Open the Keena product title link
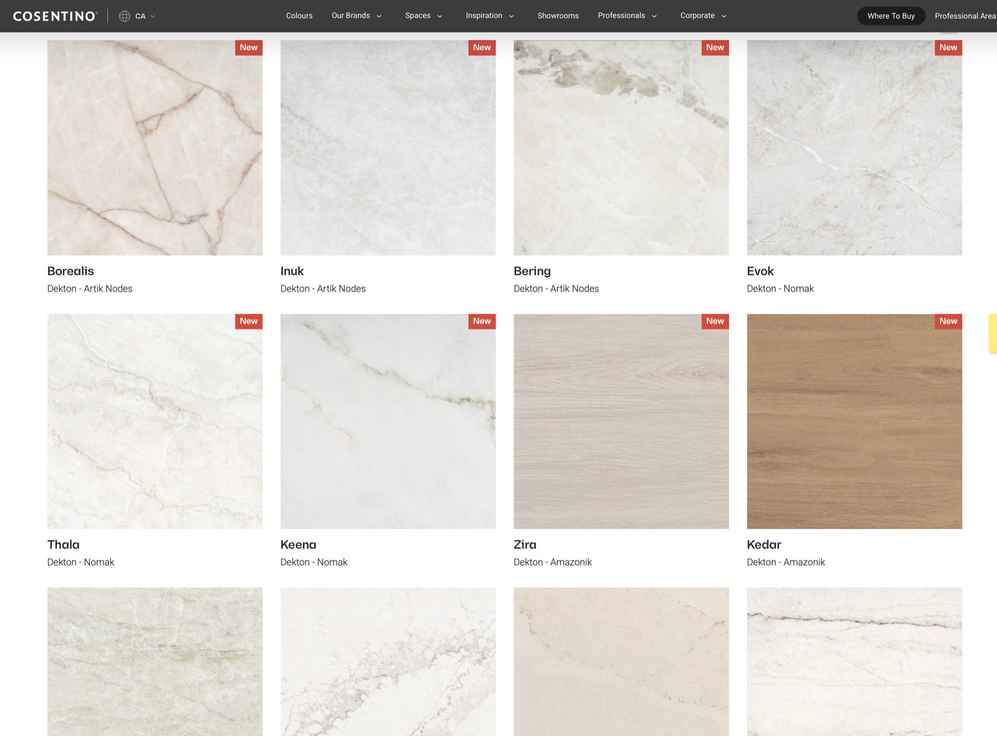 [x=298, y=545]
